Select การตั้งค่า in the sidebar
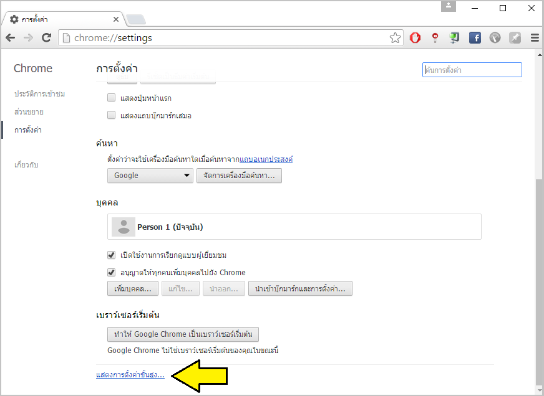This screenshot has width=544, height=396. [27, 130]
